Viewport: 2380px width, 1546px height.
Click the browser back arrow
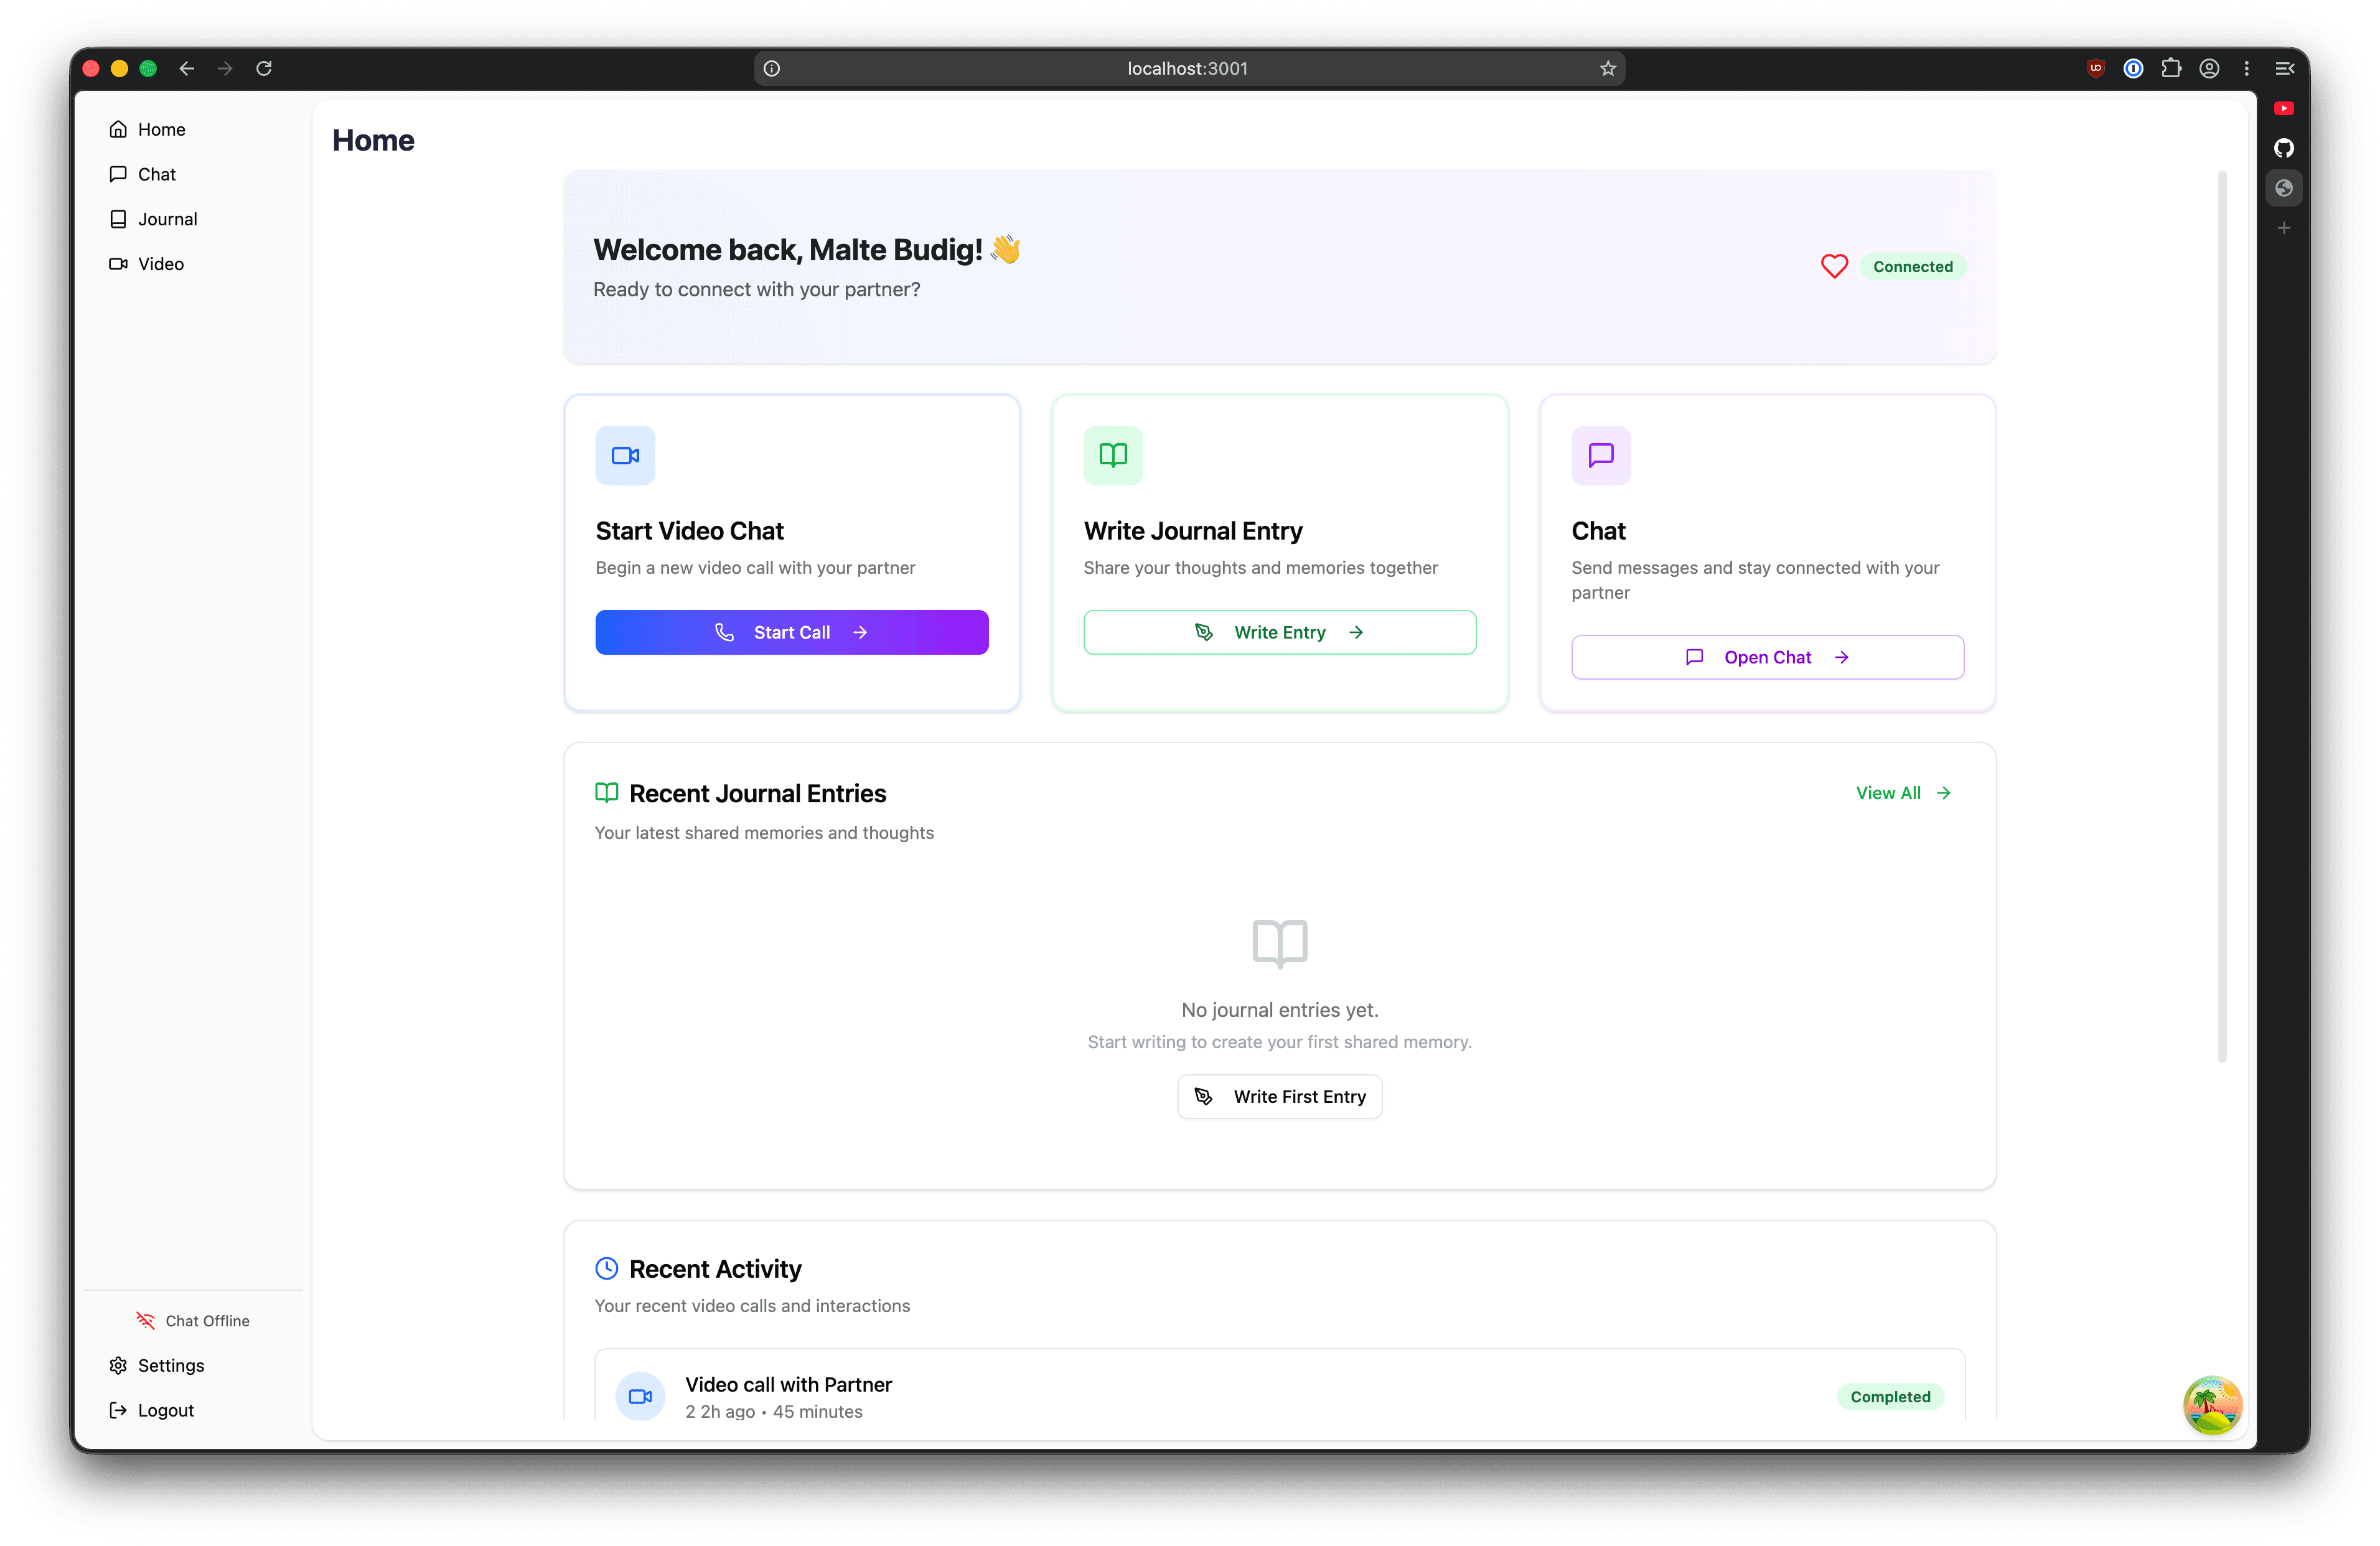[187, 68]
